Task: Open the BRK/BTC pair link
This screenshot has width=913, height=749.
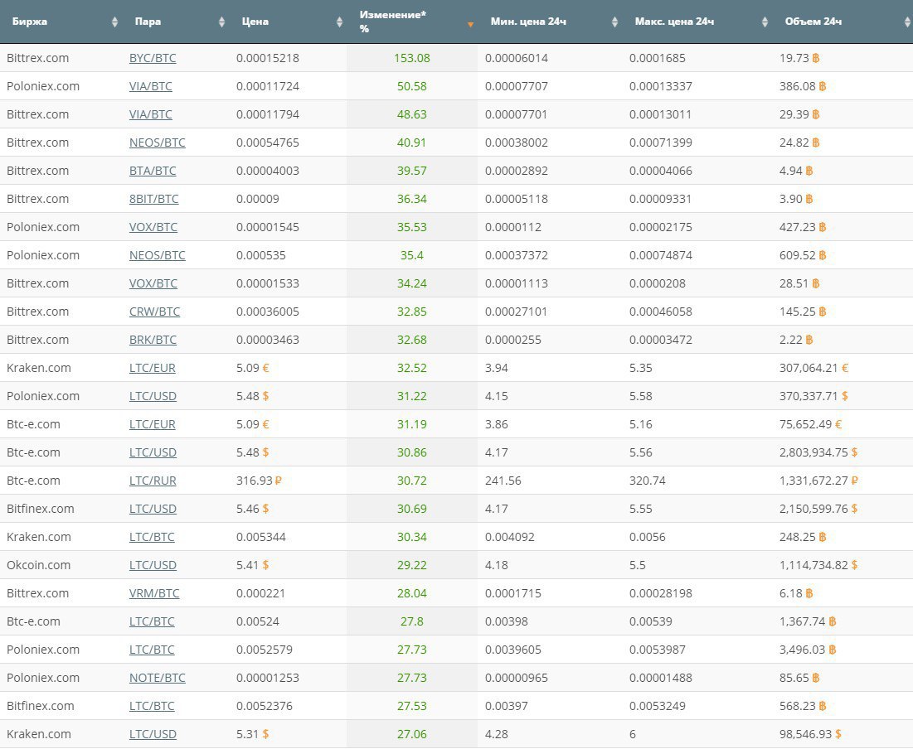Action: coord(153,340)
